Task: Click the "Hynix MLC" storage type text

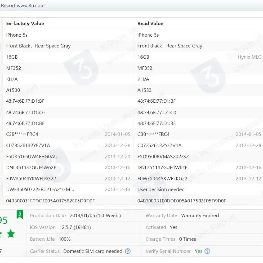Action: 250,57
